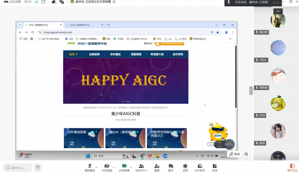
Task: Go to 比赛官网 in navigation
Action: tap(94, 54)
